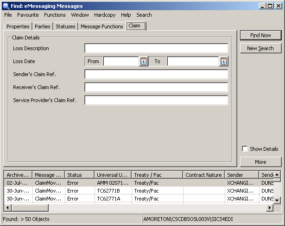Open Loss Date From calendar picker
285x226 pixels.
tap(144, 61)
